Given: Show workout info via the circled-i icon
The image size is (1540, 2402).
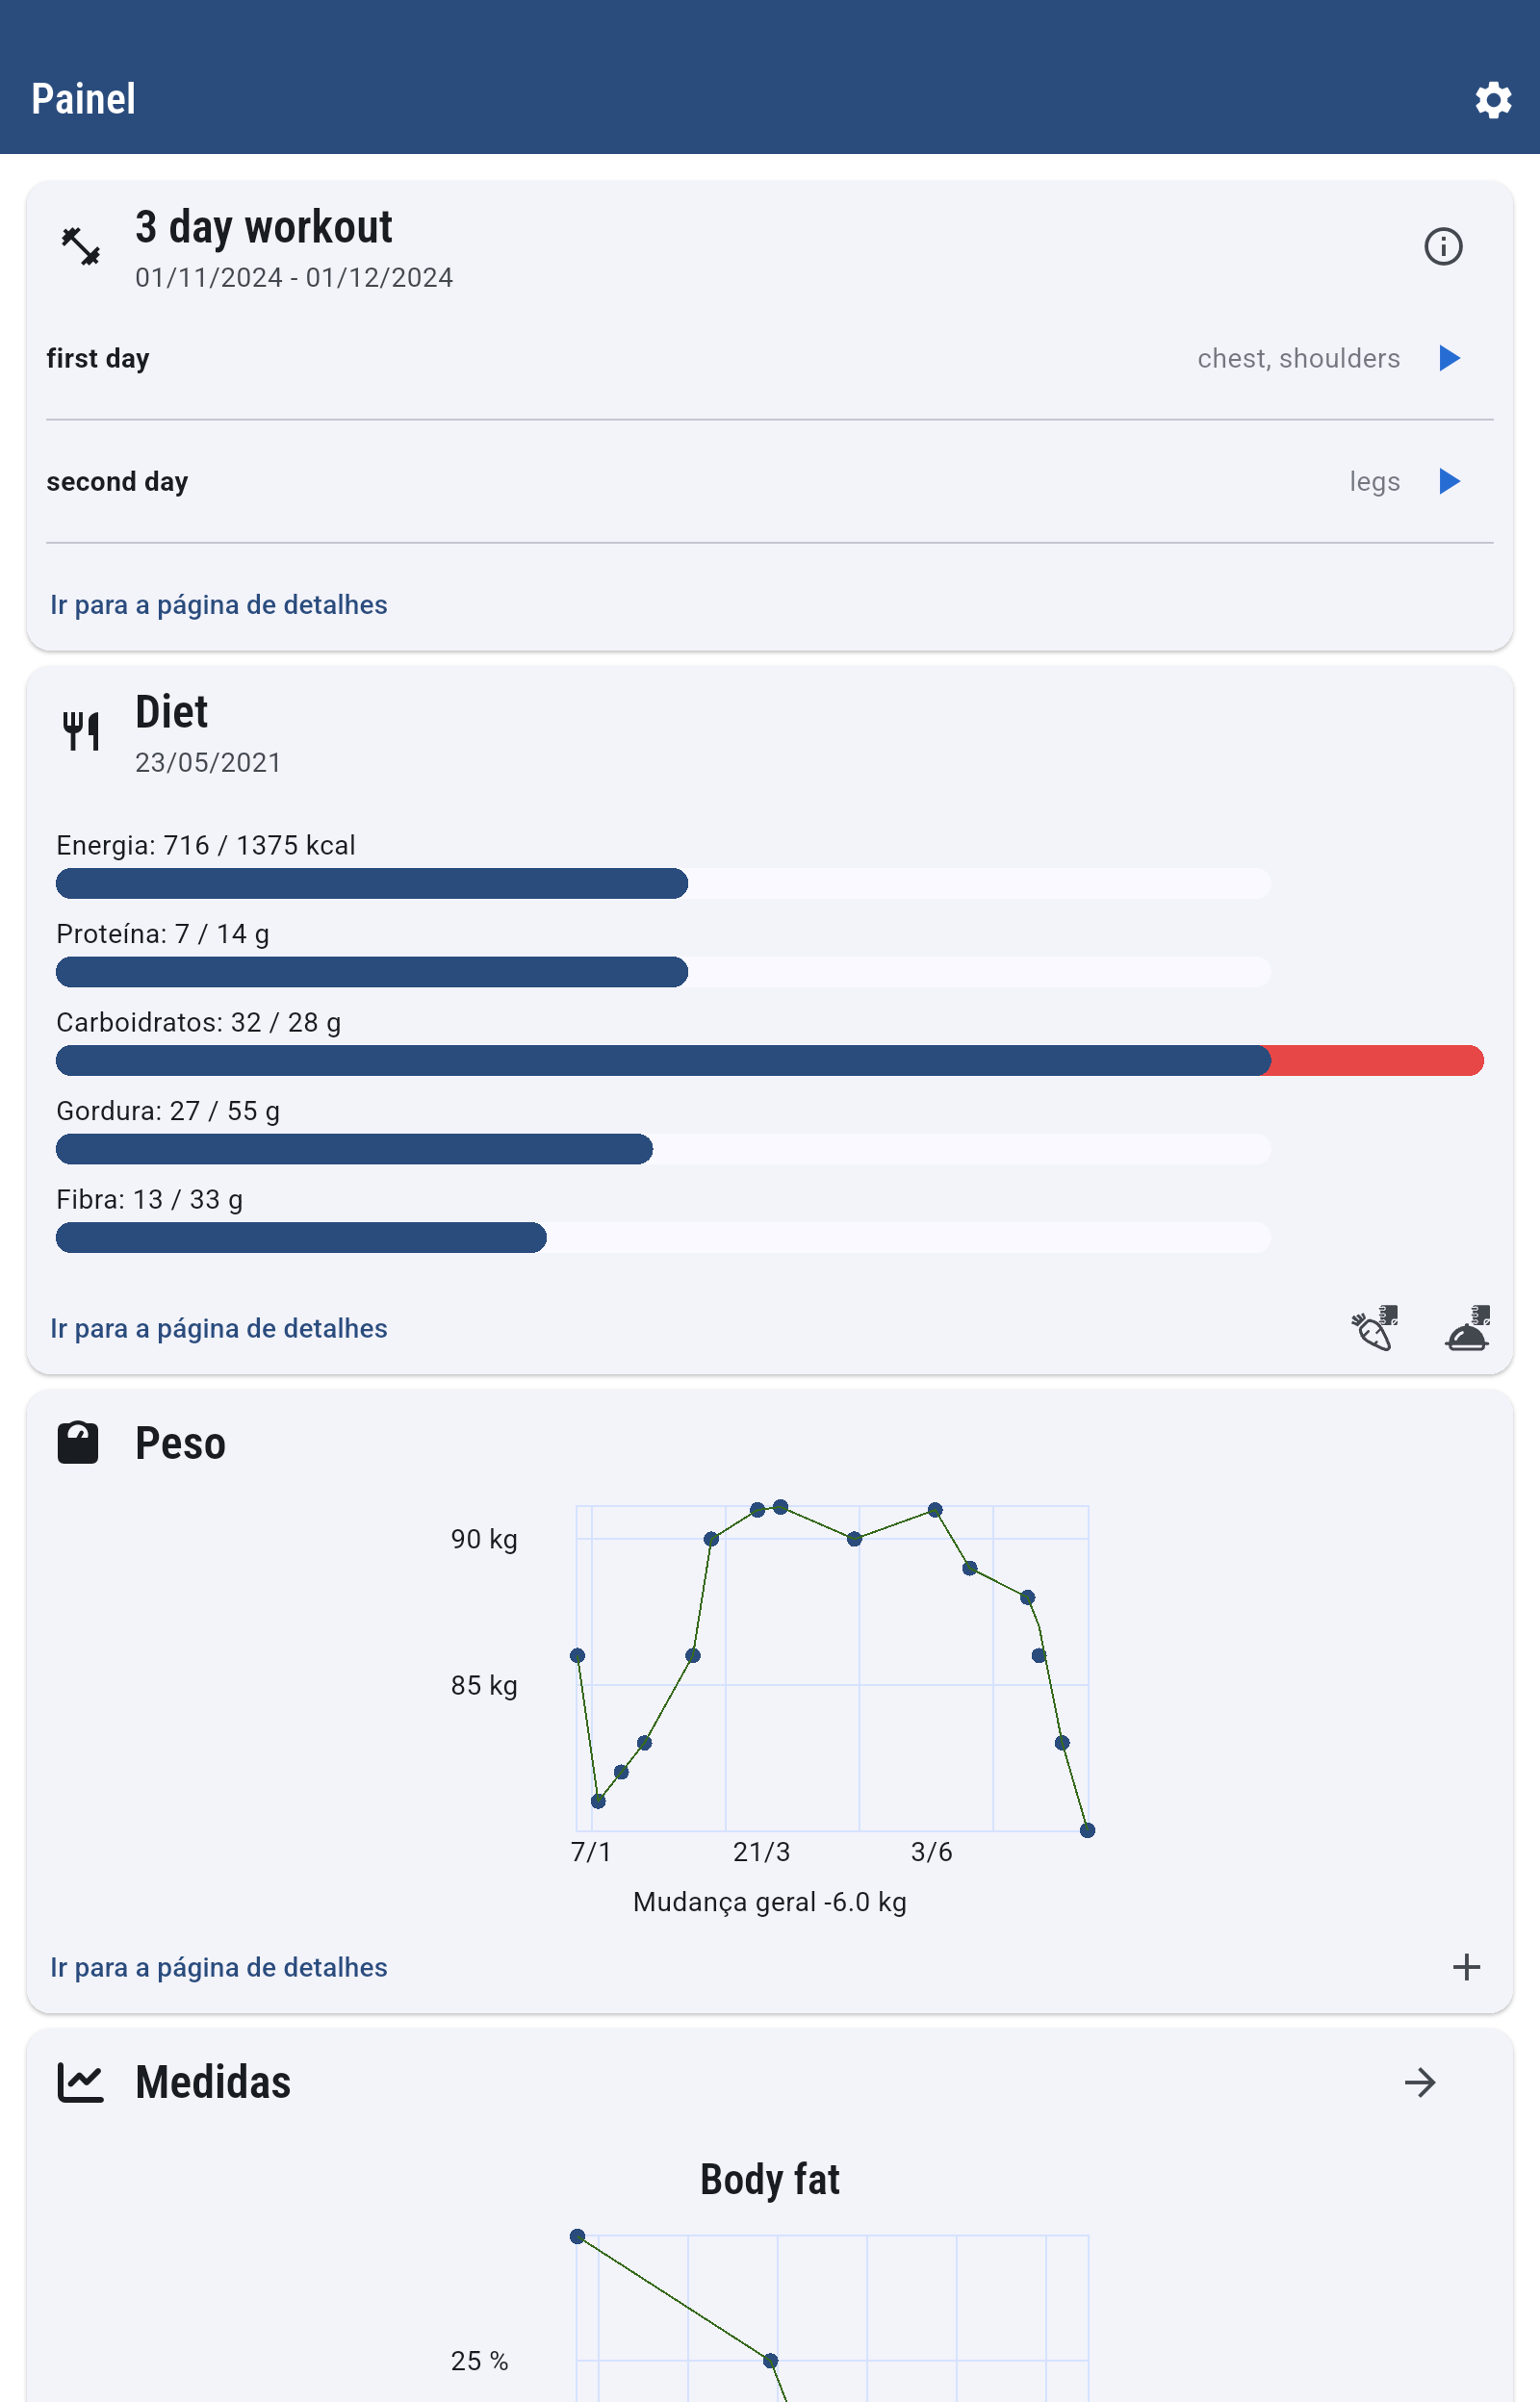Looking at the screenshot, I should click(x=1442, y=246).
